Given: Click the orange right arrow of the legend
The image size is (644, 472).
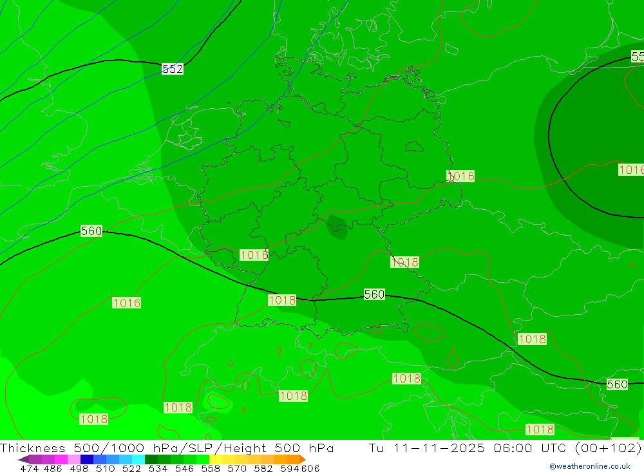Looking at the screenshot, I should point(302,459).
